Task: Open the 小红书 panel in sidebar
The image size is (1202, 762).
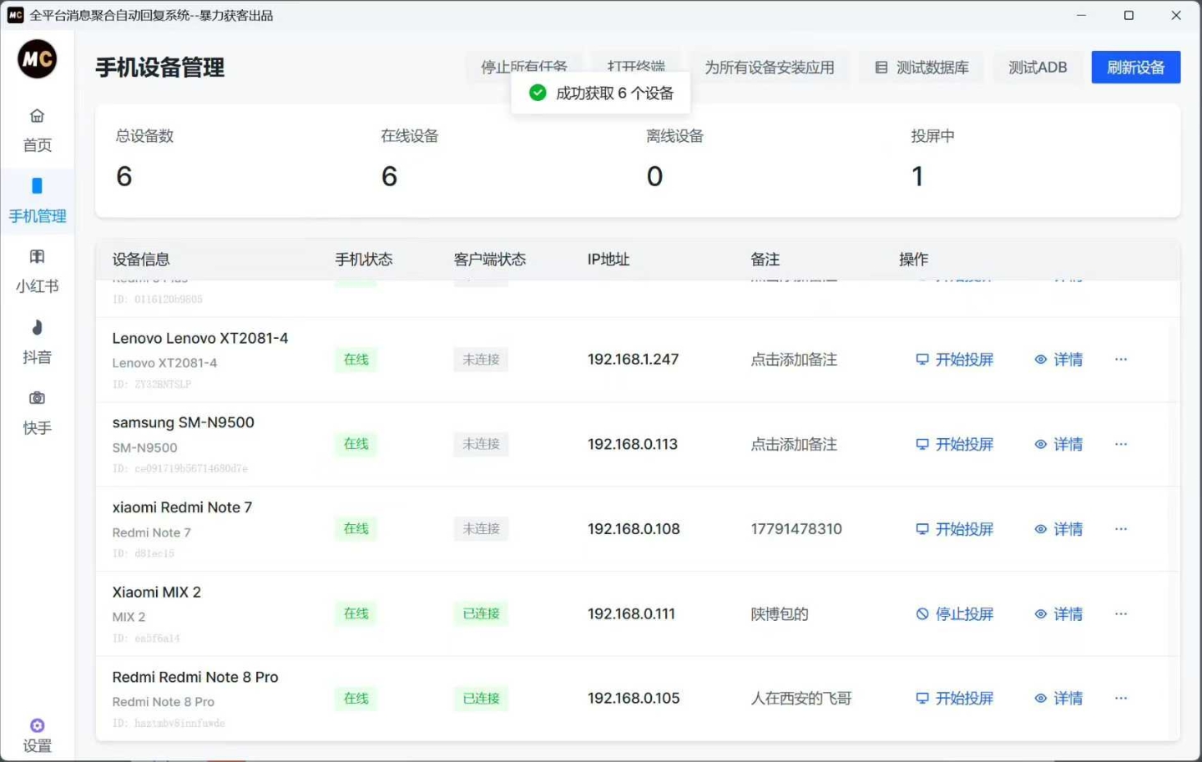Action: tap(37, 271)
